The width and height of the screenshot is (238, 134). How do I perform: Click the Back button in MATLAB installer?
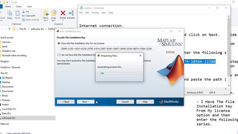coord(66,102)
